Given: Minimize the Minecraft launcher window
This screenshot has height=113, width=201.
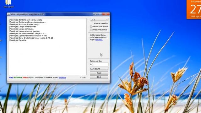Looking at the screenshot, I should tap(95, 14).
